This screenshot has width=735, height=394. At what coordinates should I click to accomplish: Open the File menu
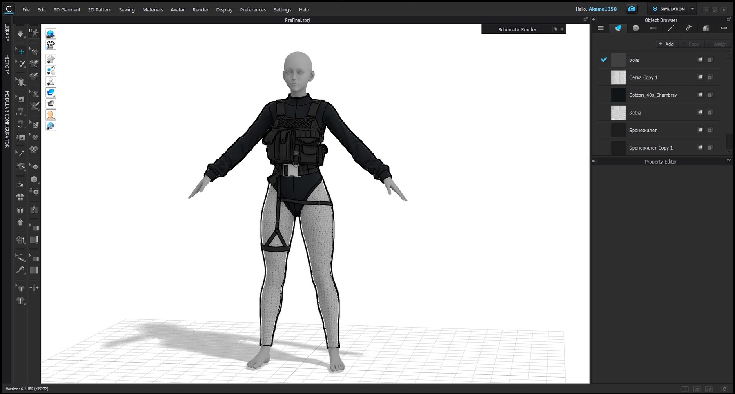(x=26, y=10)
